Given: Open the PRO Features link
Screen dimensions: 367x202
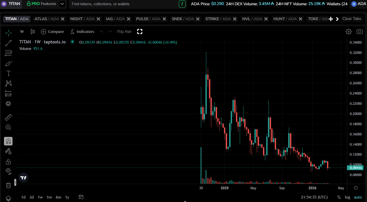Looking at the screenshot, I should tap(42, 4).
